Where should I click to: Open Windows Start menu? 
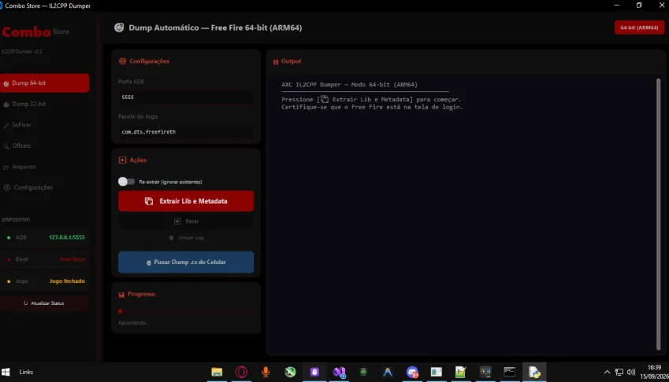pos(6,372)
